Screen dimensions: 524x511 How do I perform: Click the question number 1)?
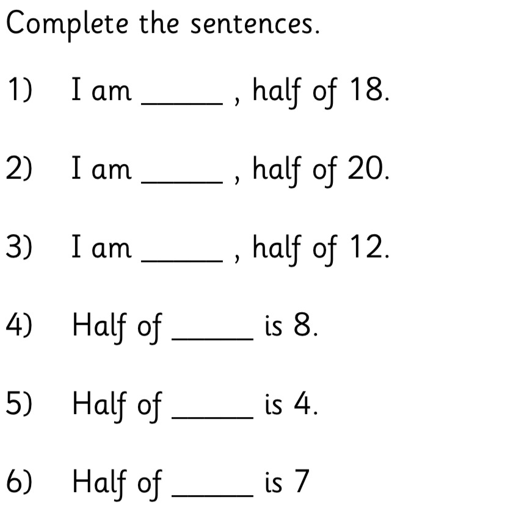pos(20,89)
